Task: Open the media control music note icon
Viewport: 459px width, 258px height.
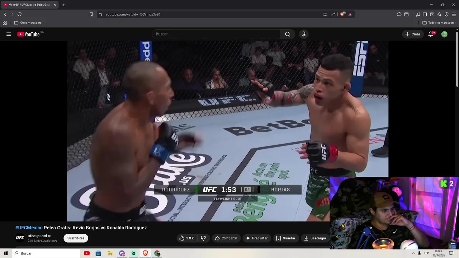Action: (x=418, y=14)
